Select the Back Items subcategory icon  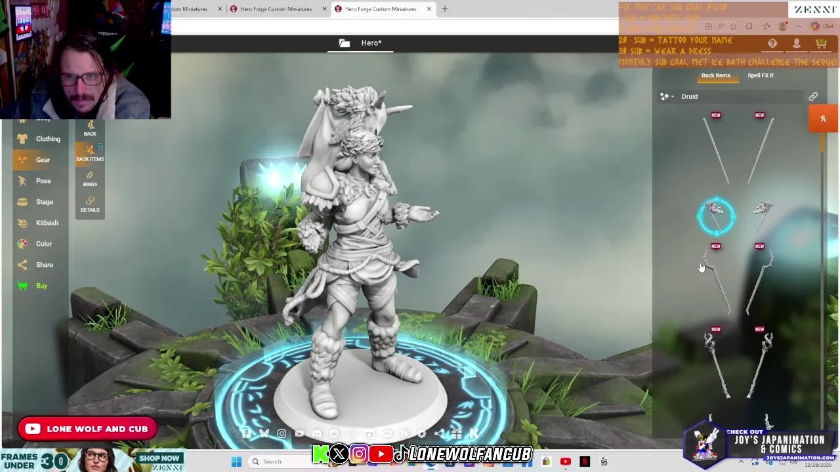click(90, 153)
